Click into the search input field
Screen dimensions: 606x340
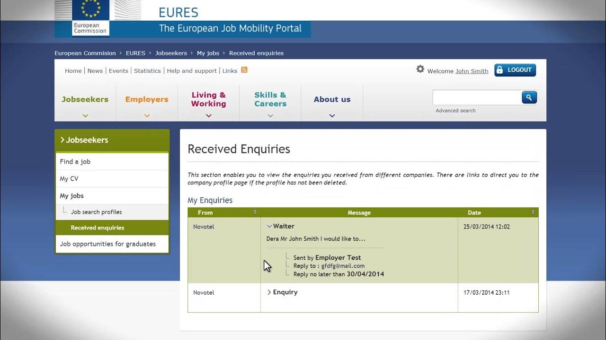click(x=476, y=98)
